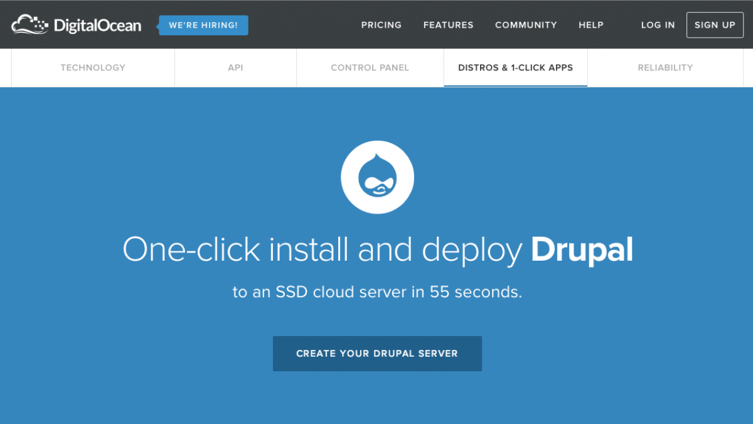The image size is (753, 424).
Task: Open the We're Hiring badge
Action: (203, 25)
